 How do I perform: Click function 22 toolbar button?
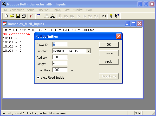90,16
